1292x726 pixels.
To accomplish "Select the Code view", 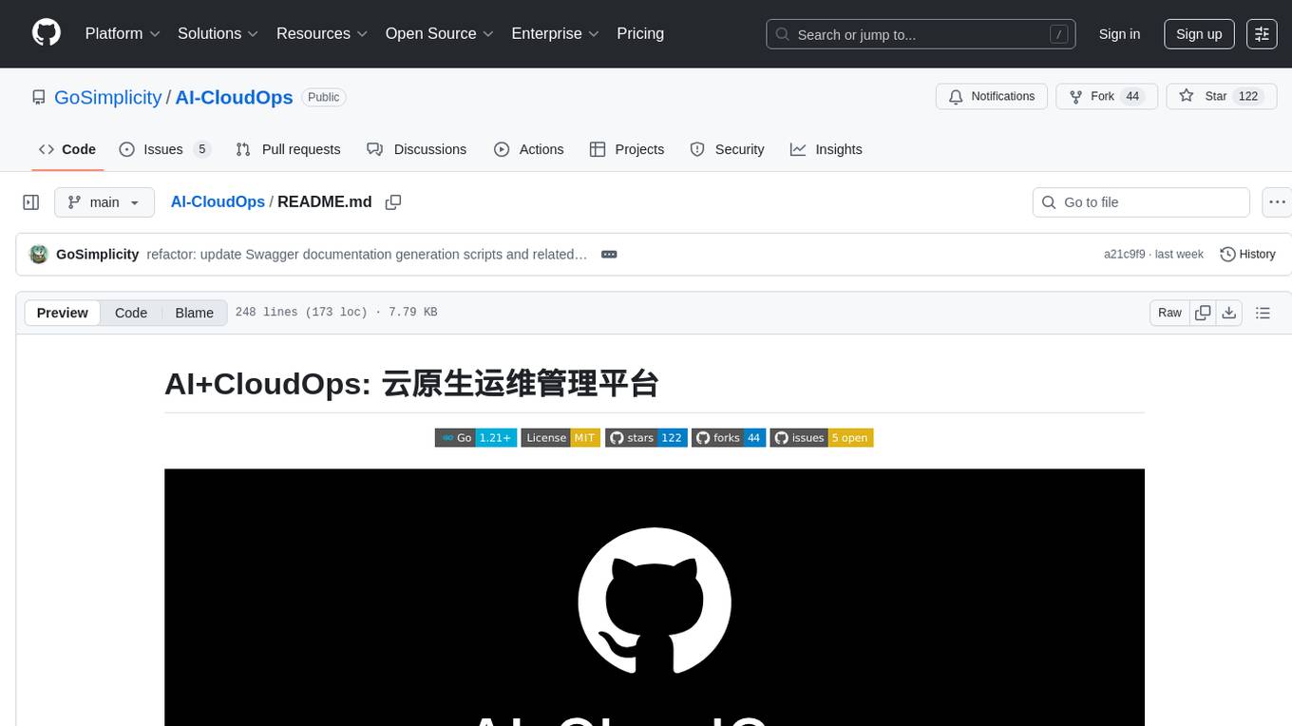I will [131, 313].
